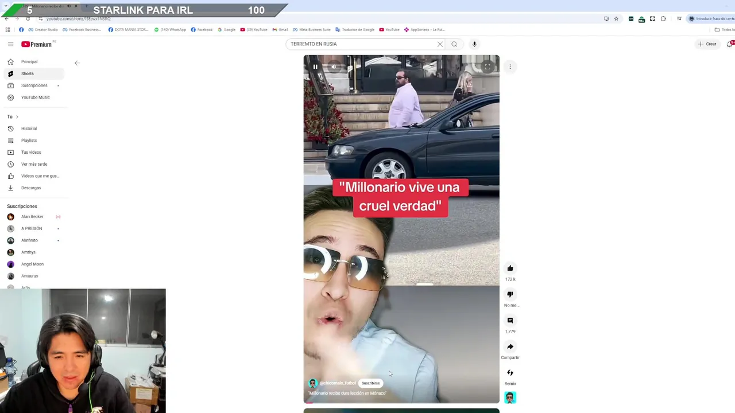The height and width of the screenshot is (413, 735).
Task: Open the sound source thumbnail below Remix
Action: pos(510,397)
